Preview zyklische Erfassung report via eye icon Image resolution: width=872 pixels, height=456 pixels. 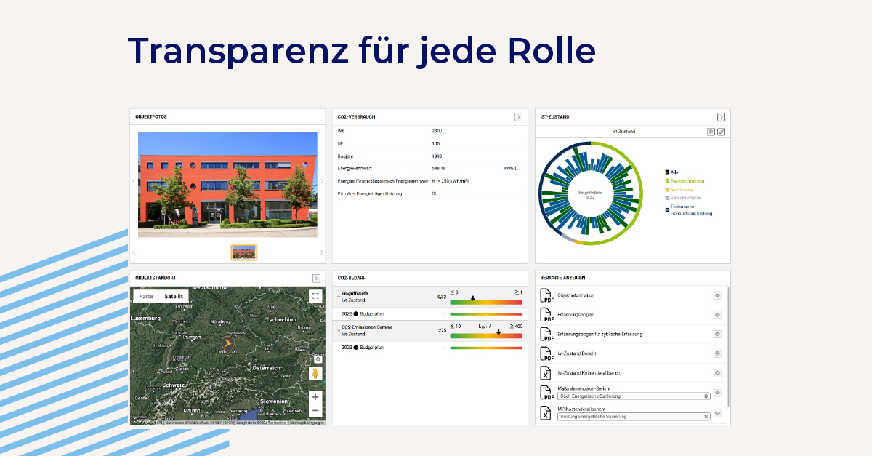pyautogui.click(x=717, y=335)
